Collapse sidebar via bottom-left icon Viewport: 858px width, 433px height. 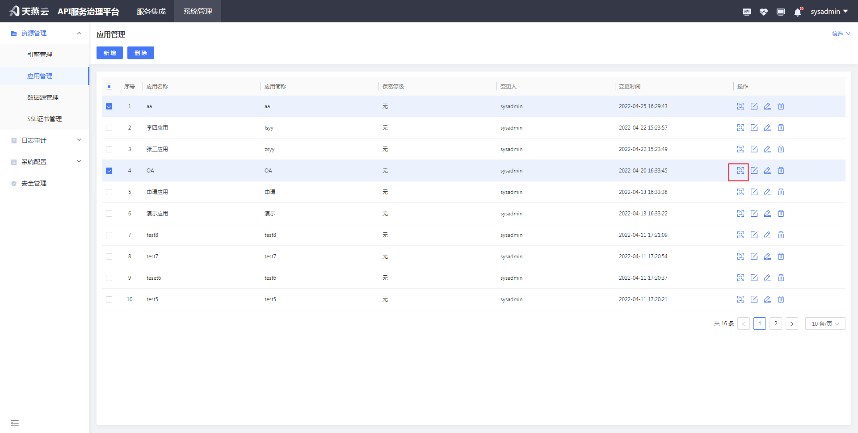tap(15, 423)
